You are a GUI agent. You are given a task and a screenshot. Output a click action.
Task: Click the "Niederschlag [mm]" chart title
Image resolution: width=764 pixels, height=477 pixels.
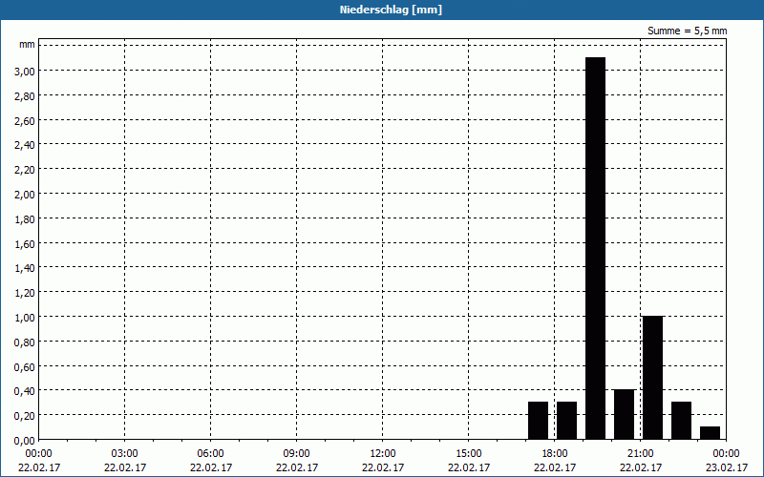tap(391, 10)
